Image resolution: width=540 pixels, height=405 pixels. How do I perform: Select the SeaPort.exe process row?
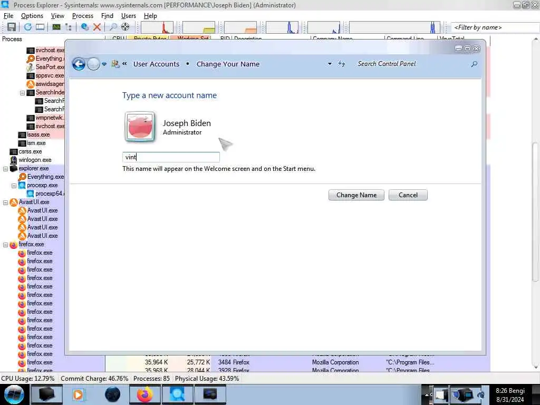tap(50, 67)
